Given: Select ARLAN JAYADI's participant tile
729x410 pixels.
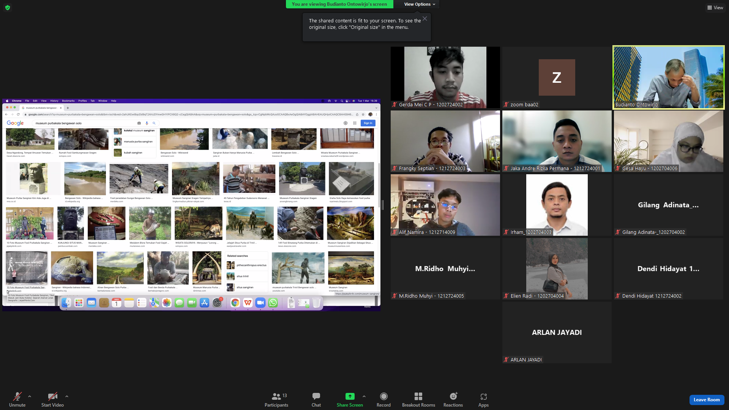Looking at the screenshot, I should pyautogui.click(x=557, y=333).
